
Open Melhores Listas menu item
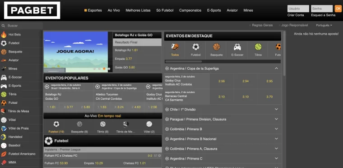tap(138, 10)
